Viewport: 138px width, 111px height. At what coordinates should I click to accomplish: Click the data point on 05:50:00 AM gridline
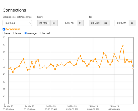click(114, 54)
